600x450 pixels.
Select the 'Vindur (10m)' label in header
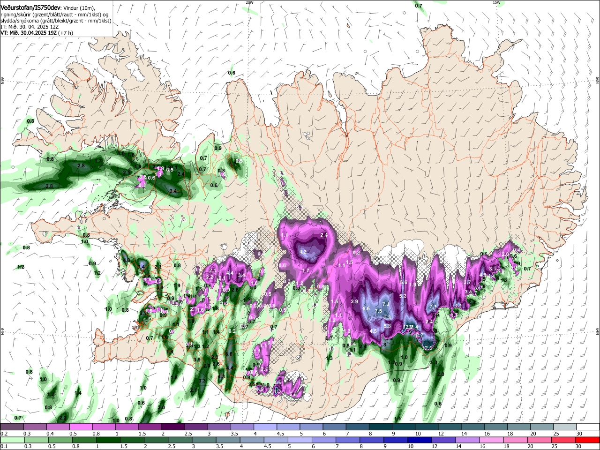79,8
